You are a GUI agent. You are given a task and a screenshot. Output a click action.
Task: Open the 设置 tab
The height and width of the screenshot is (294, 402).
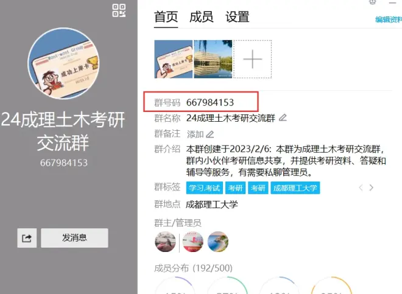point(238,16)
